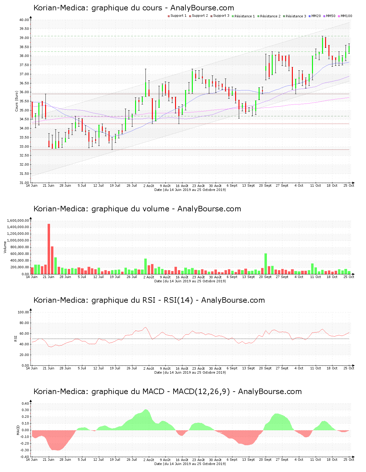Select the 'Support 1' legend label
The height and width of the screenshot is (472, 366).
pos(178,16)
